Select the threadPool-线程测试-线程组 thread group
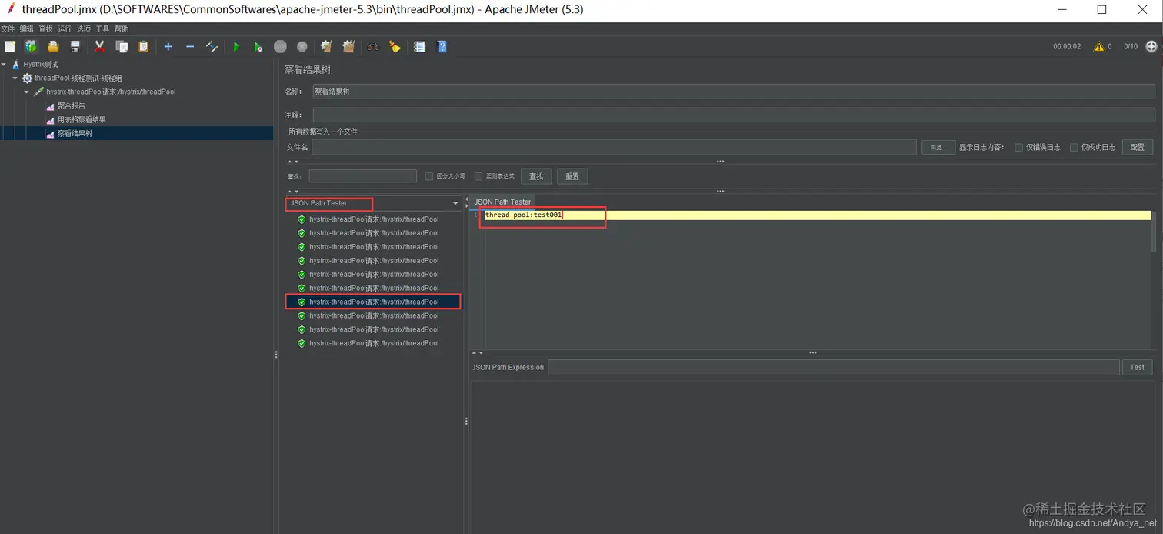The height and width of the screenshot is (534, 1163). [x=78, y=78]
